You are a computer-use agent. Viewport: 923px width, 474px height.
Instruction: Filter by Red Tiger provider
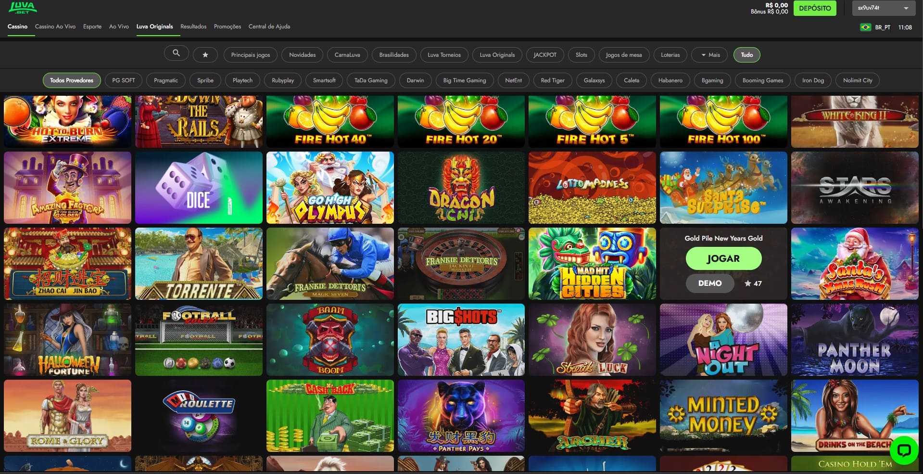pyautogui.click(x=553, y=80)
